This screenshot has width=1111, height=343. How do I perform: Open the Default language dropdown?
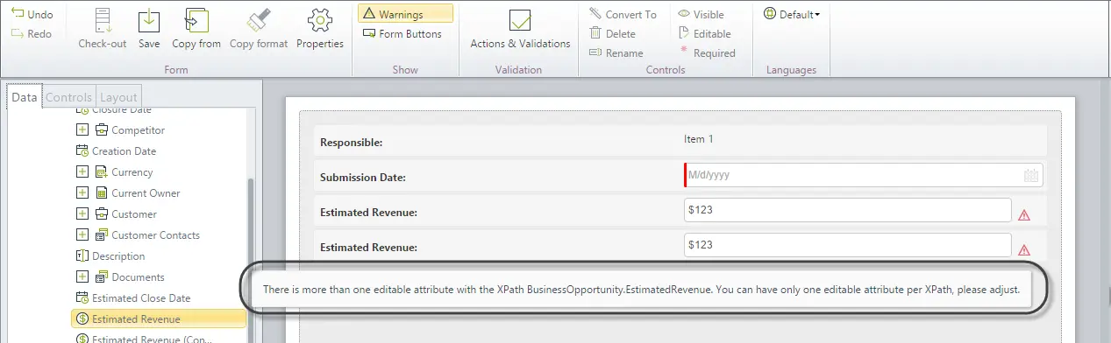[x=792, y=14]
